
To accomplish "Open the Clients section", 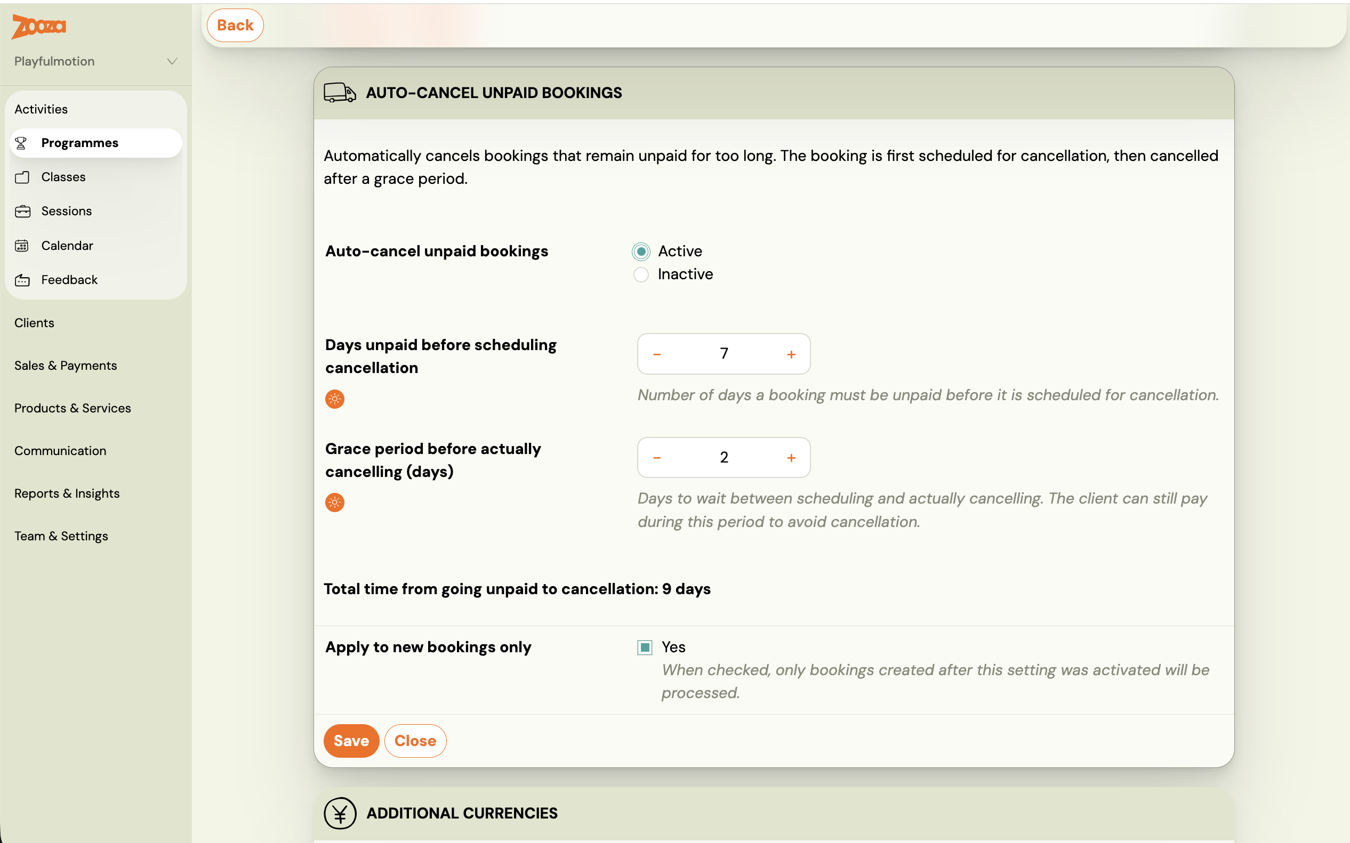I will (x=35, y=323).
